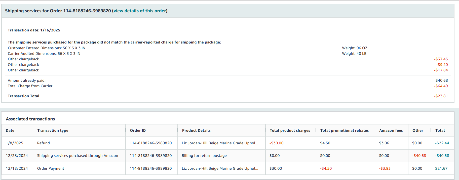Click the Total column header
Image resolution: width=459 pixels, height=180 pixels.
tap(440, 130)
